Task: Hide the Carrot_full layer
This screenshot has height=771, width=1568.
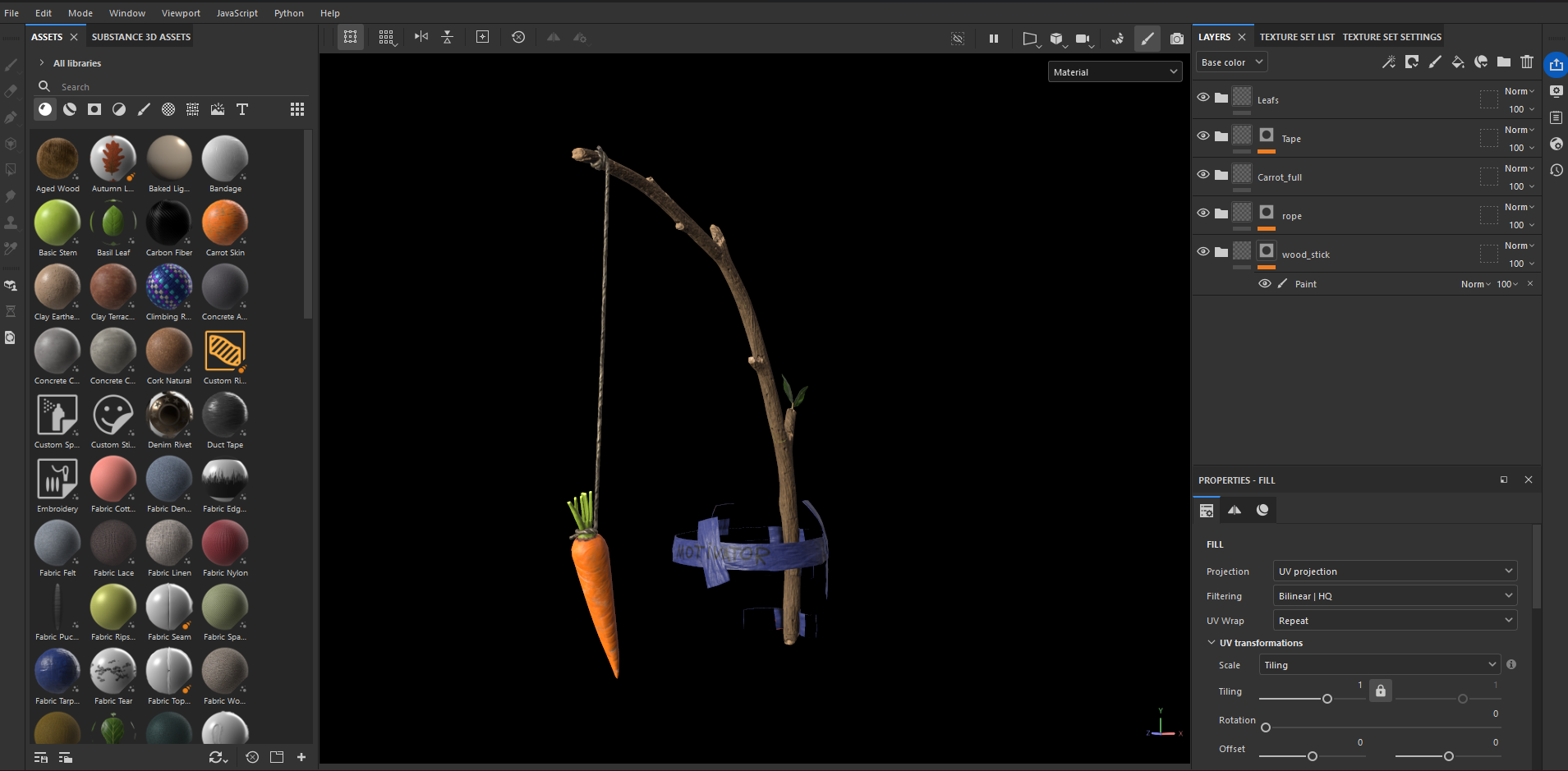Action: pyautogui.click(x=1203, y=174)
